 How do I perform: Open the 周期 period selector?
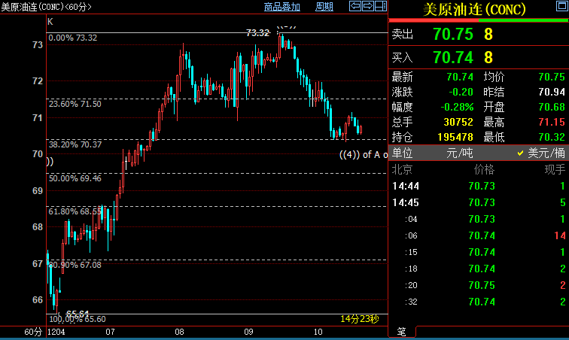click(x=324, y=7)
